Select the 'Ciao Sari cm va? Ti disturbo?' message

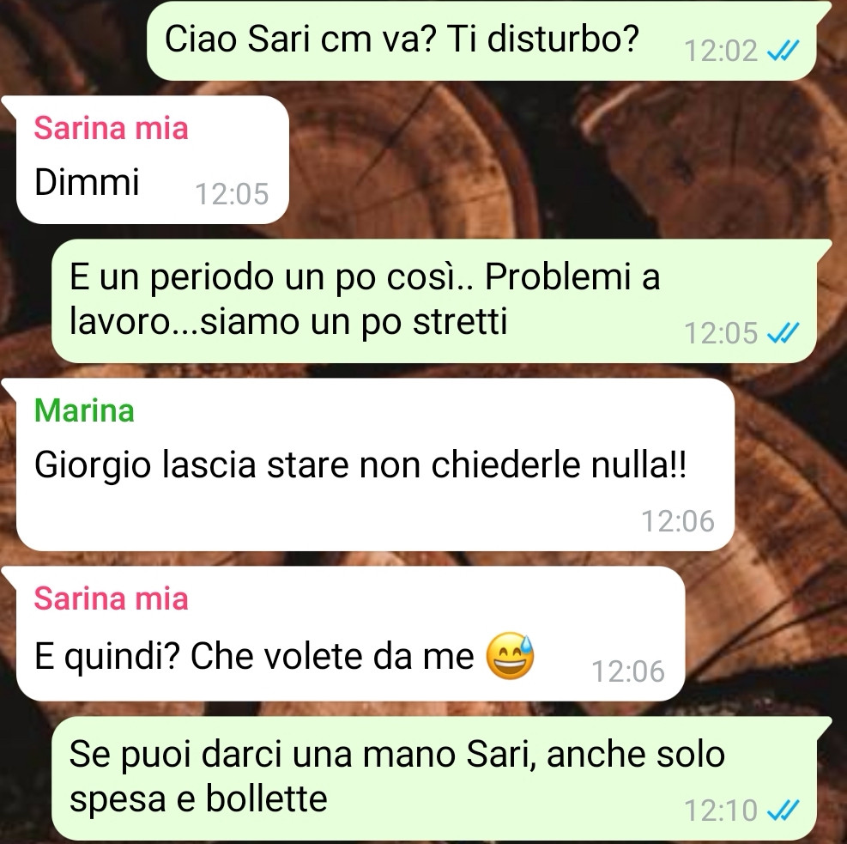[x=481, y=41]
